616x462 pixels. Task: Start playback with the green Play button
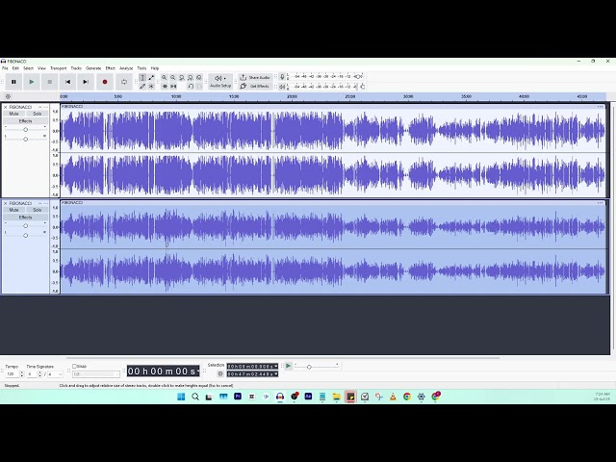click(32, 82)
